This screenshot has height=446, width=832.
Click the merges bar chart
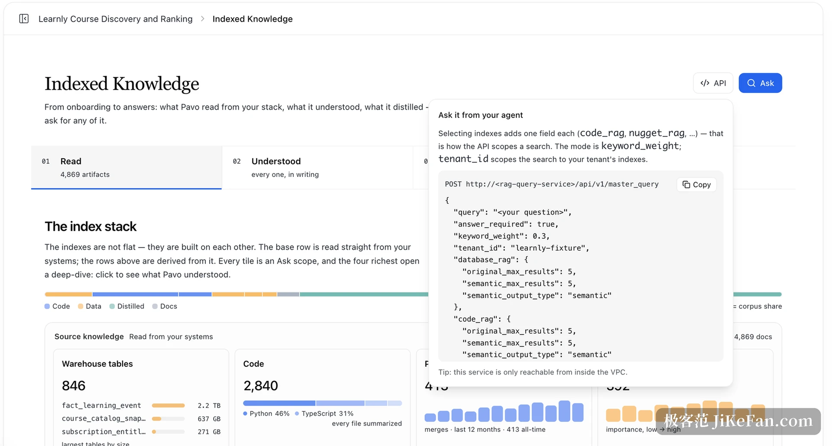504,411
